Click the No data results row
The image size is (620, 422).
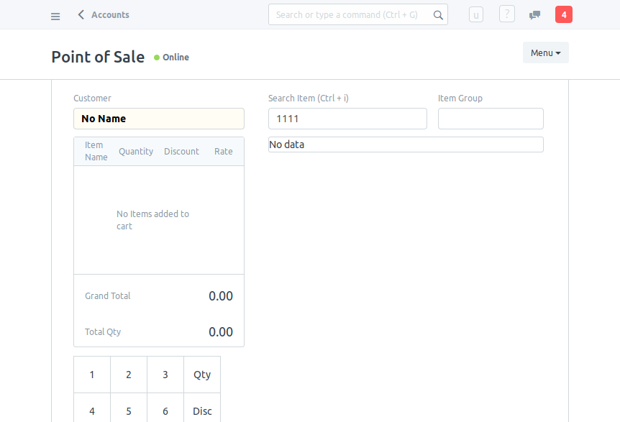tap(405, 144)
